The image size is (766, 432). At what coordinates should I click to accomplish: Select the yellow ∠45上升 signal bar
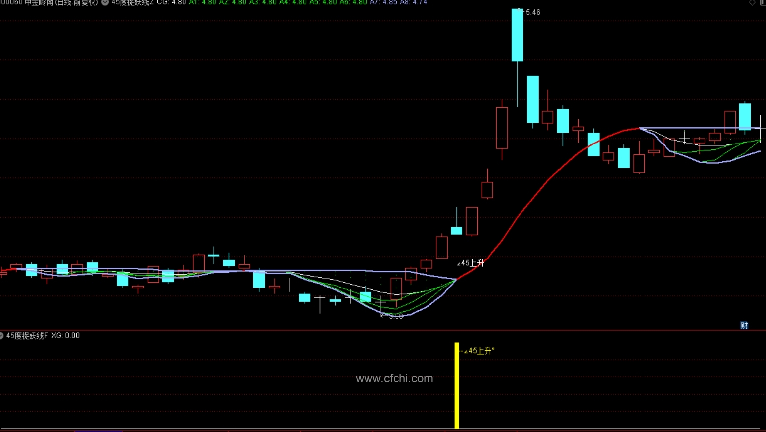[x=457, y=385]
